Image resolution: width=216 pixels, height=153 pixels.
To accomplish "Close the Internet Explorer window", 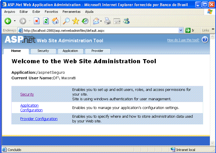I will tap(211, 5).
